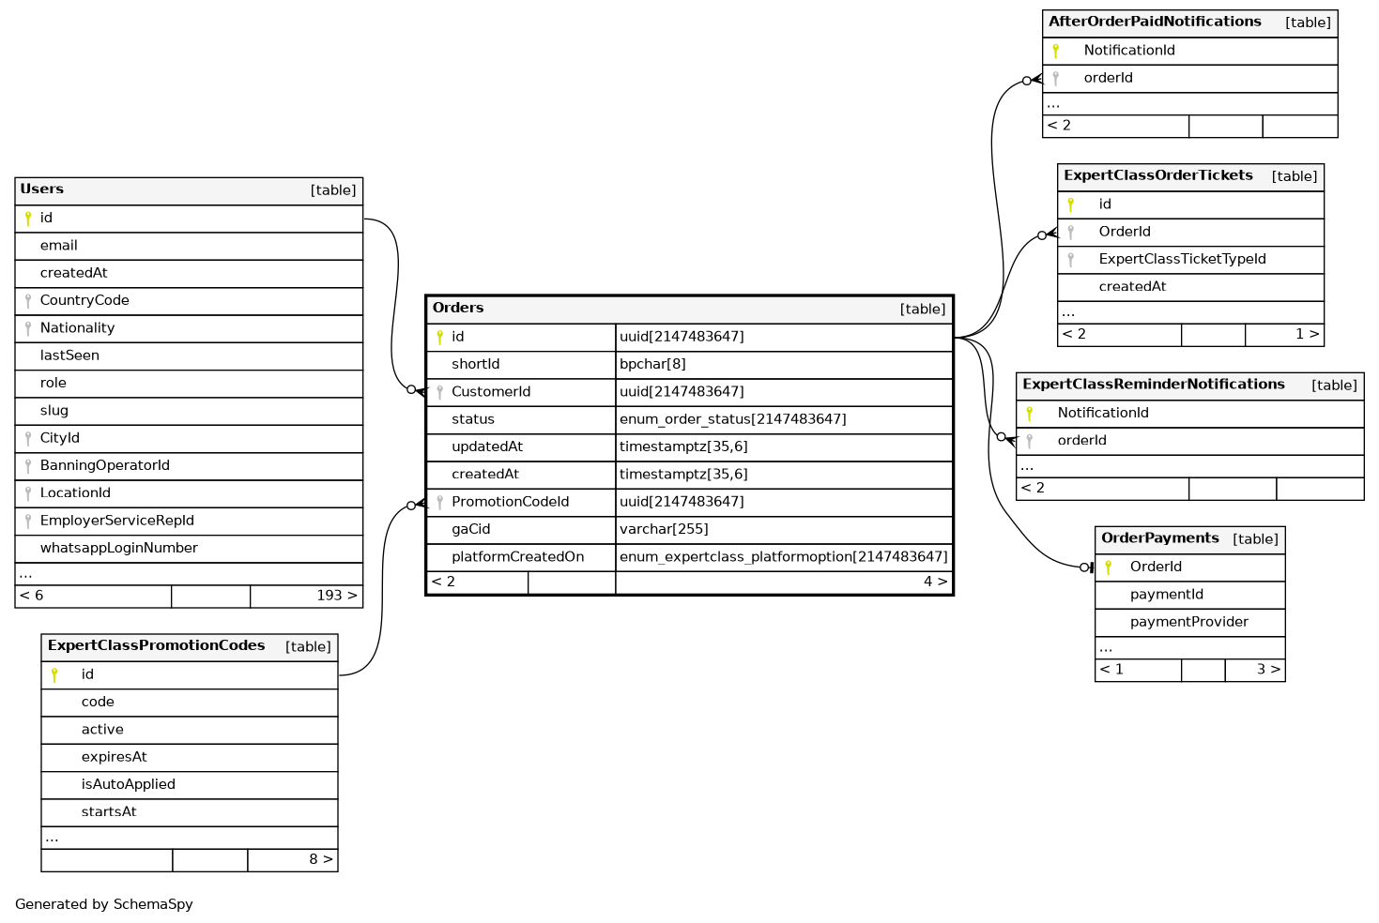
Task: Expand the Users table ellipsis row
Action: point(26,574)
